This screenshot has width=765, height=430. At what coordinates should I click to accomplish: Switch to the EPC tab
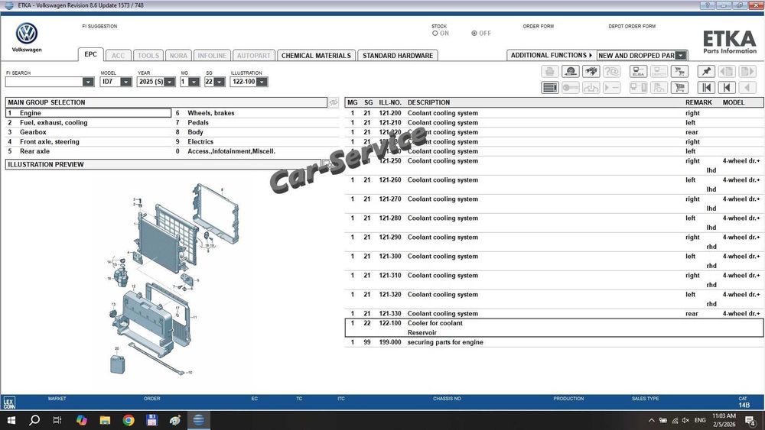(x=91, y=54)
